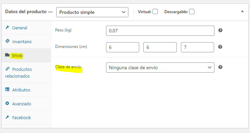Viewport: 250px width, 133px height.
Task: Click the help icon next to Dimensiones fields
Action: click(220, 47)
